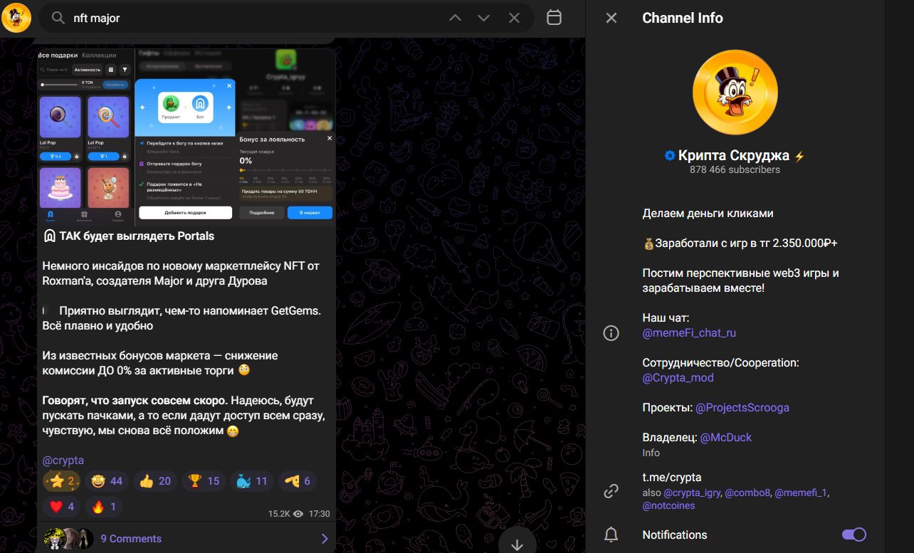Image resolution: width=914 pixels, height=553 pixels.
Task: Open the @crypta_igry username link
Action: 692,493
